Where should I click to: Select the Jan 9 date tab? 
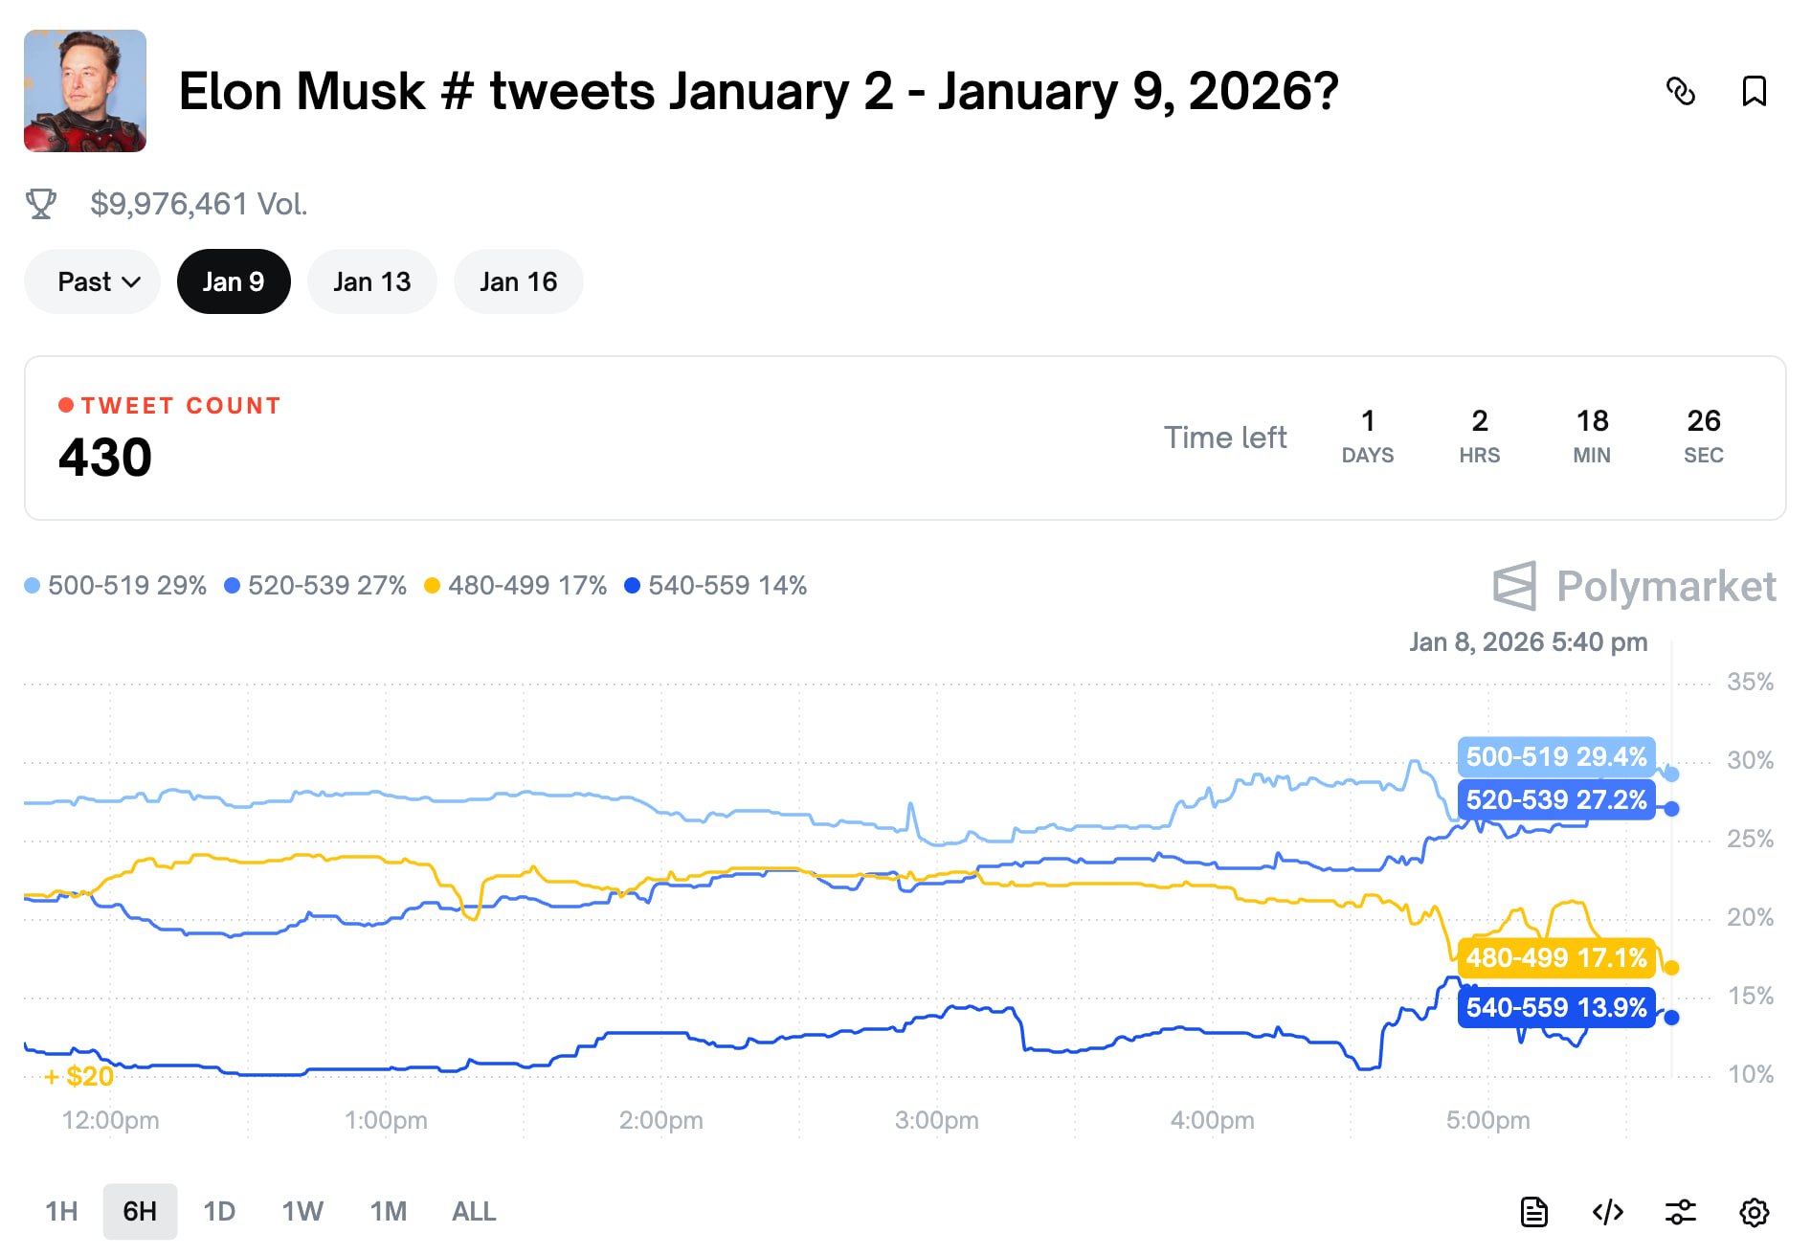pos(234,281)
